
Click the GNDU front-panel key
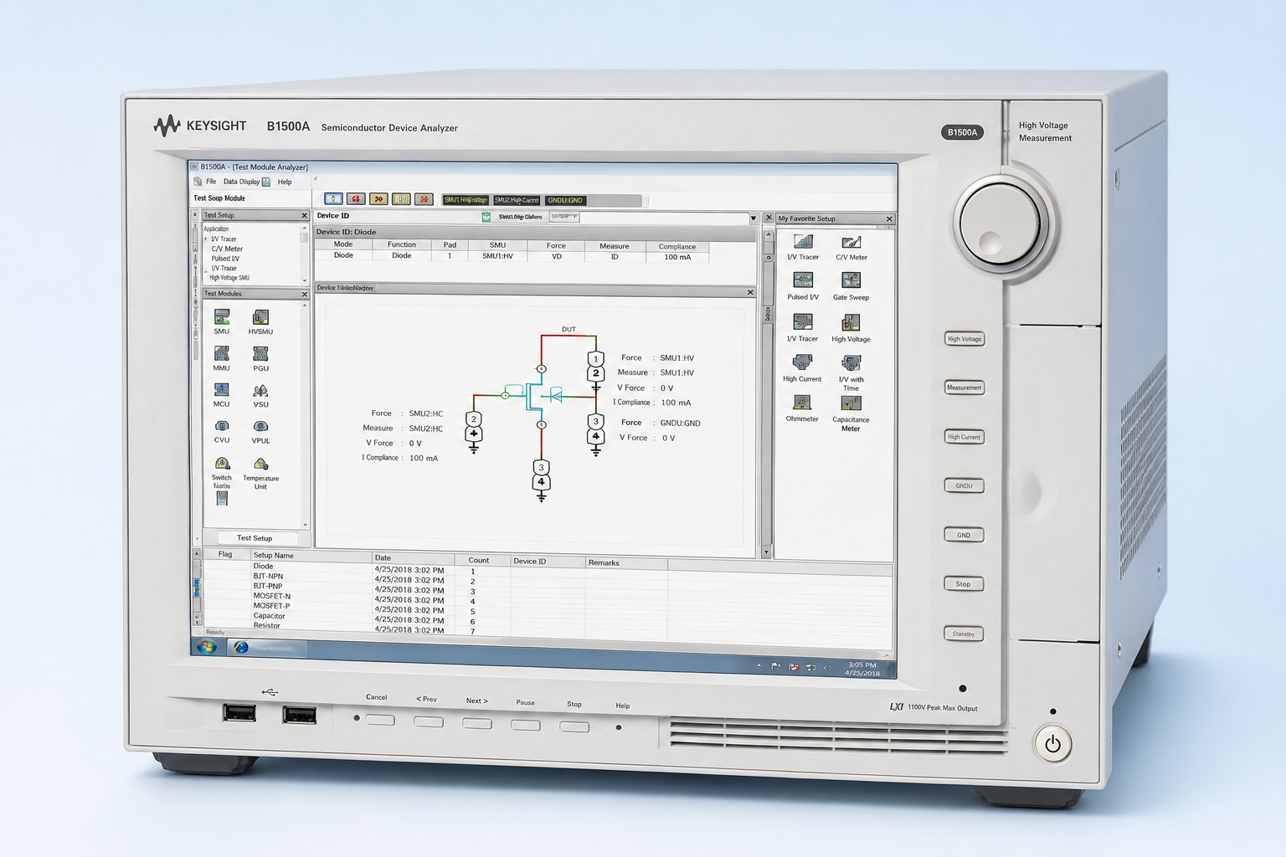pos(964,485)
